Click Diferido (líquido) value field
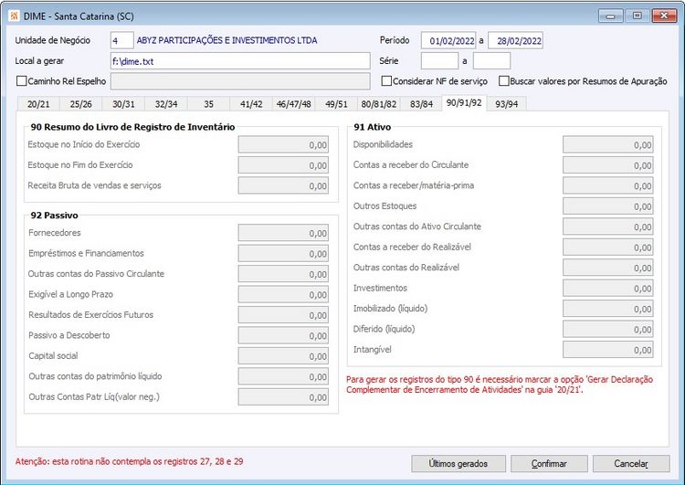Image resolution: width=685 pixels, height=485 pixels. (608, 330)
